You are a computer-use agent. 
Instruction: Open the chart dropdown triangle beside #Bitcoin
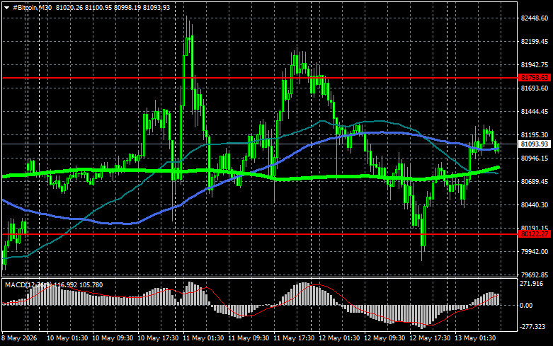(x=6, y=8)
